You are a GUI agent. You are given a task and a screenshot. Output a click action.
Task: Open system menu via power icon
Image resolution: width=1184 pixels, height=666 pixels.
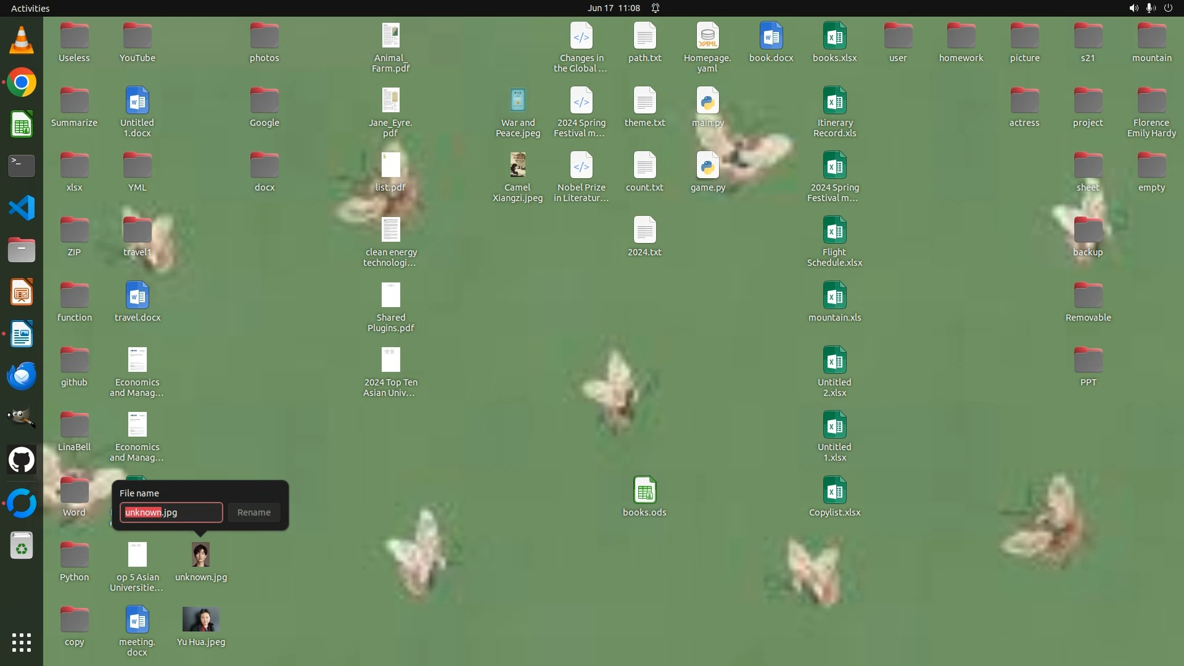pyautogui.click(x=1168, y=8)
